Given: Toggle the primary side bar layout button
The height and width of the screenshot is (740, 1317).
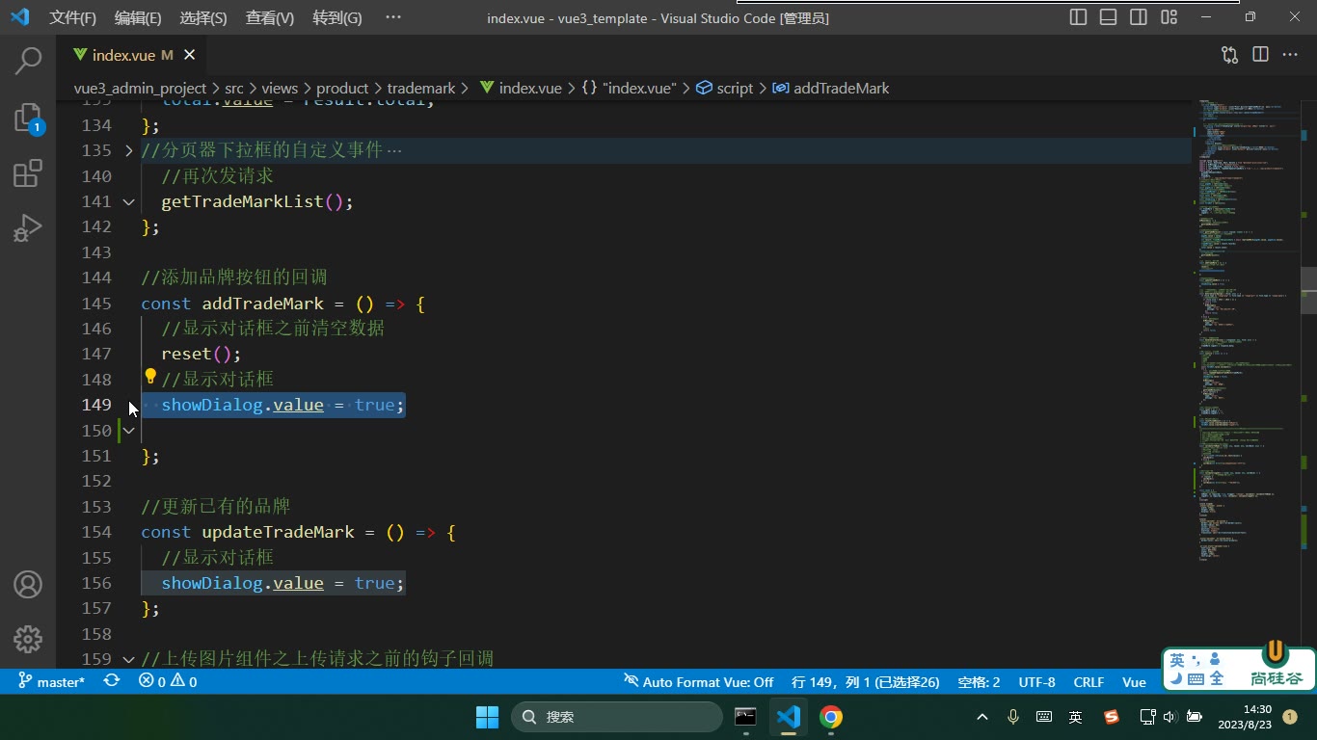Looking at the screenshot, I should click(1079, 17).
